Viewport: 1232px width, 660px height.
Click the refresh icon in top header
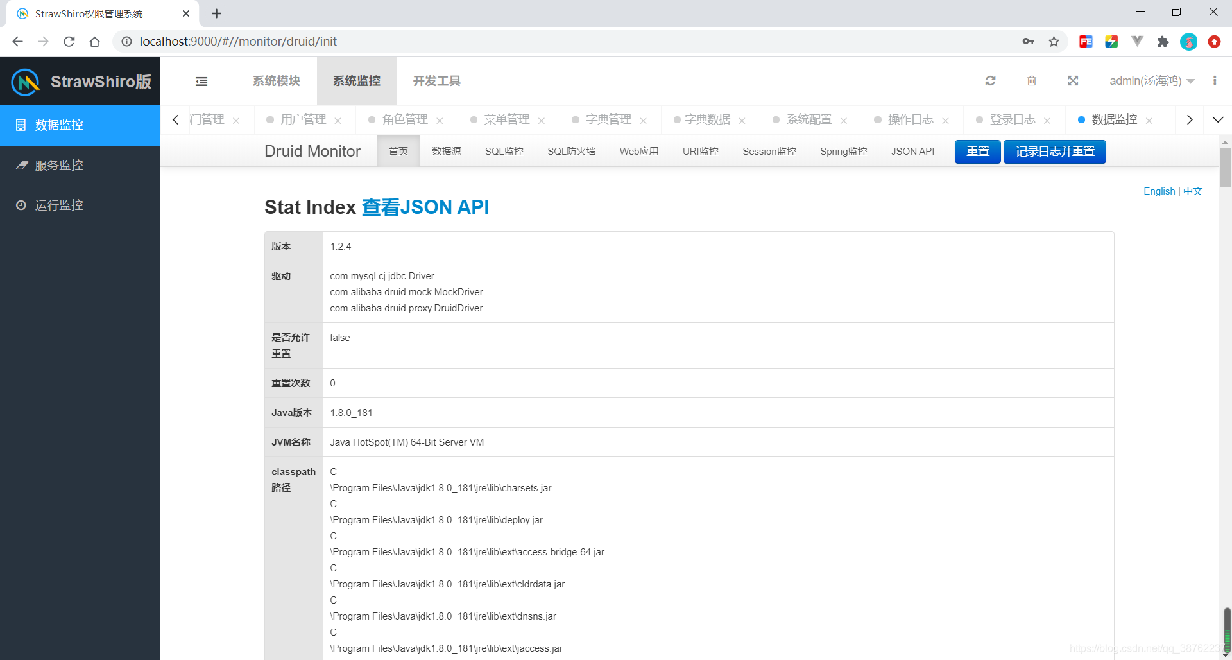(x=990, y=80)
